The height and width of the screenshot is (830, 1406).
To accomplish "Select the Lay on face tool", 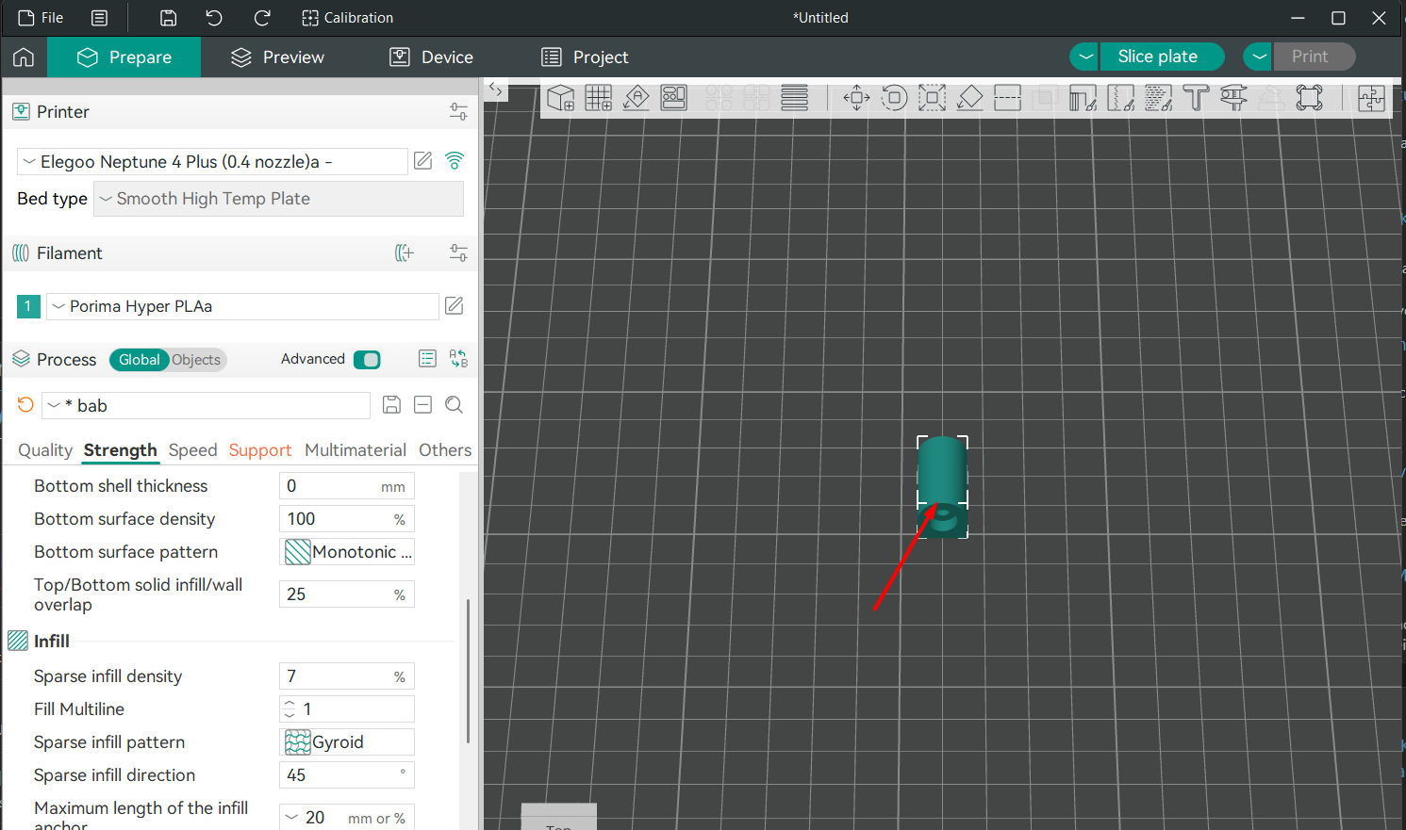I will [x=969, y=98].
